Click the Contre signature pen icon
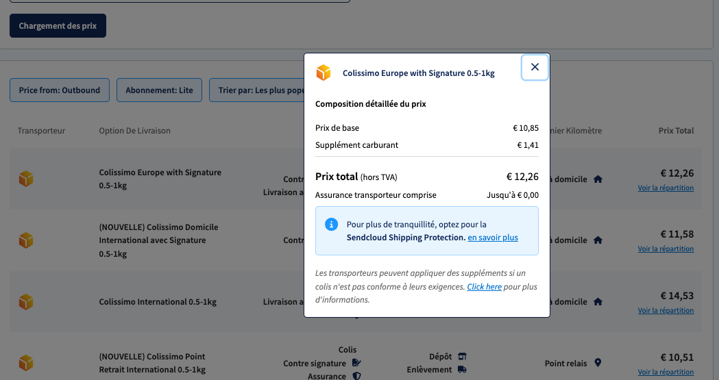The width and height of the screenshot is (719, 380). 356,363
